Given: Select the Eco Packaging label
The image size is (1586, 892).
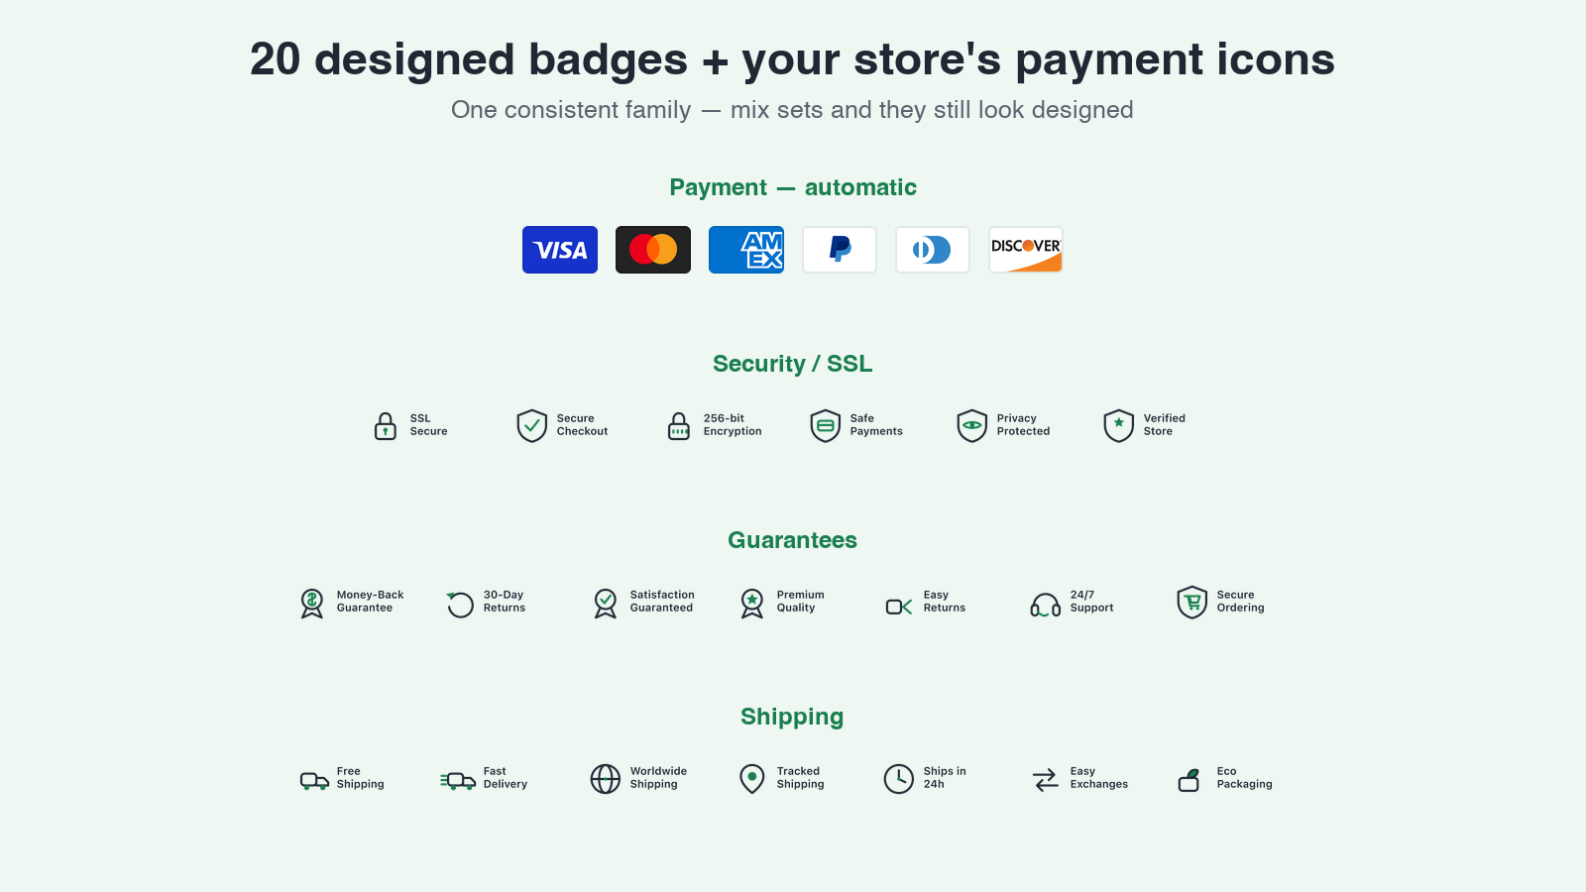Looking at the screenshot, I should [1244, 778].
